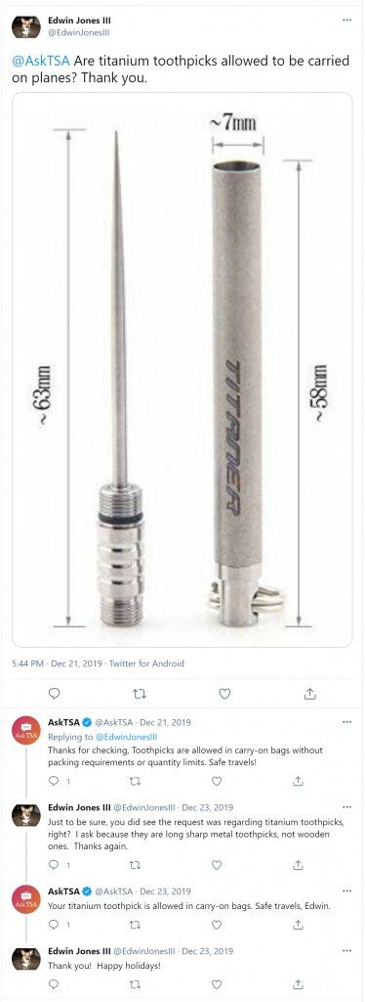Open more options on 'Happy holidays' tweet
Image resolution: width=365 pixels, height=1002 pixels.
[346, 951]
